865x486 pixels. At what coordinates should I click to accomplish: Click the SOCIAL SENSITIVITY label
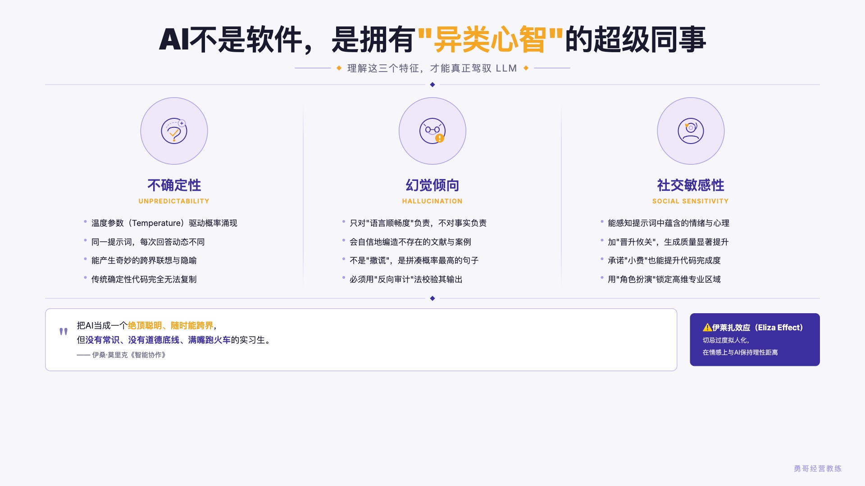click(x=691, y=201)
